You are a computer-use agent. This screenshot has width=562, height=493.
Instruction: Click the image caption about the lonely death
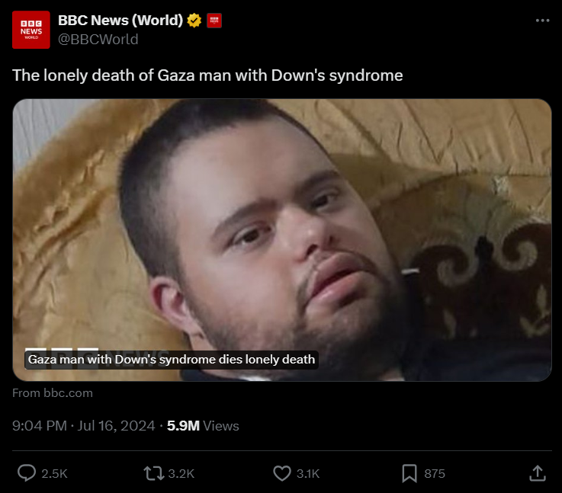click(171, 359)
